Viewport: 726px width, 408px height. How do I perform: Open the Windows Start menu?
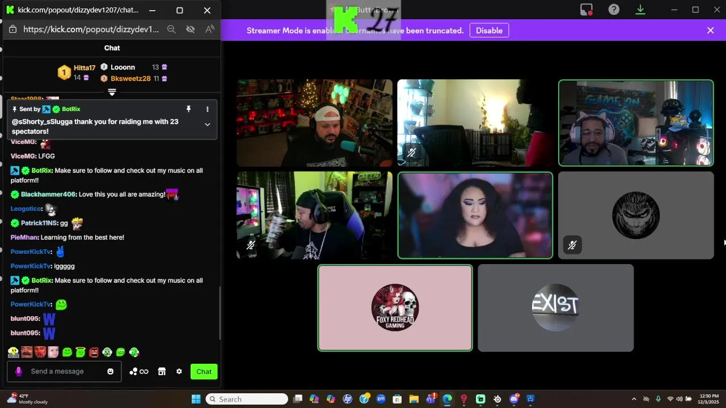pos(196,399)
